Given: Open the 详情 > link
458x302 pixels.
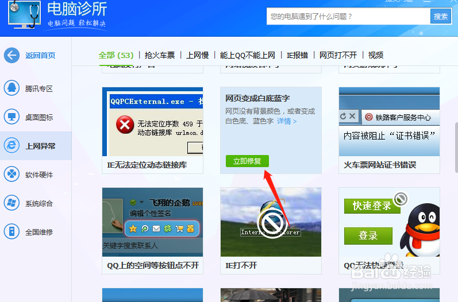Looking at the screenshot, I should (x=287, y=121).
